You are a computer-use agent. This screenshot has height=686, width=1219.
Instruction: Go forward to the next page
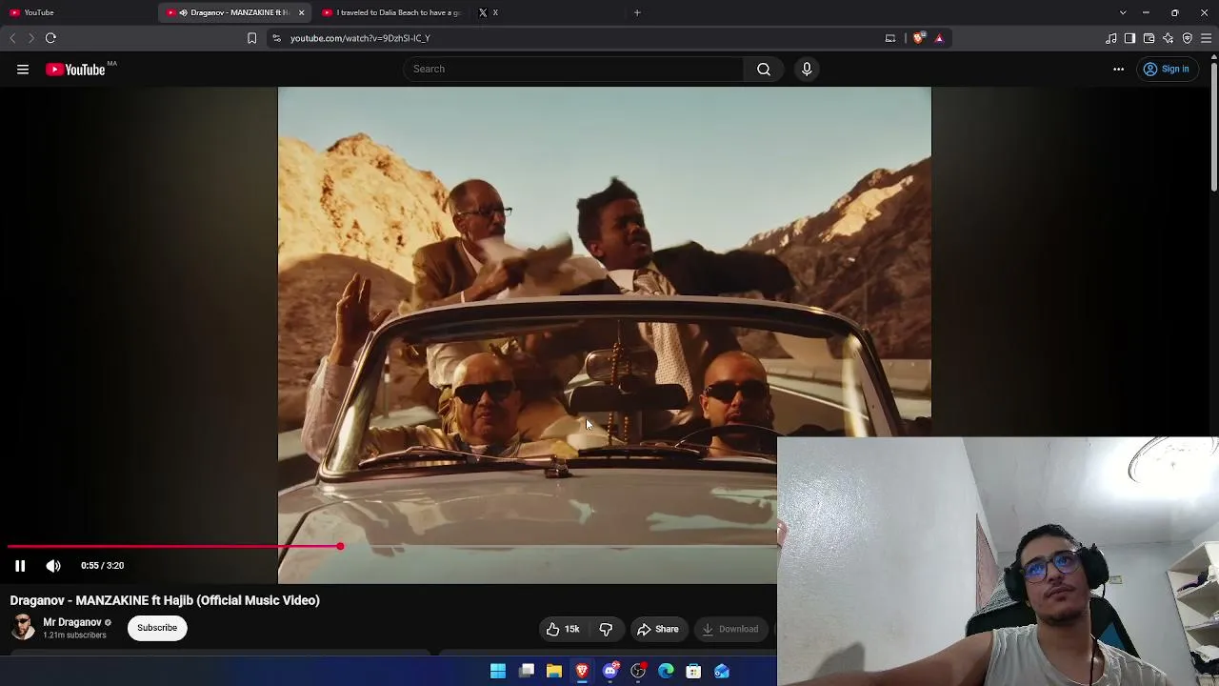[30, 38]
